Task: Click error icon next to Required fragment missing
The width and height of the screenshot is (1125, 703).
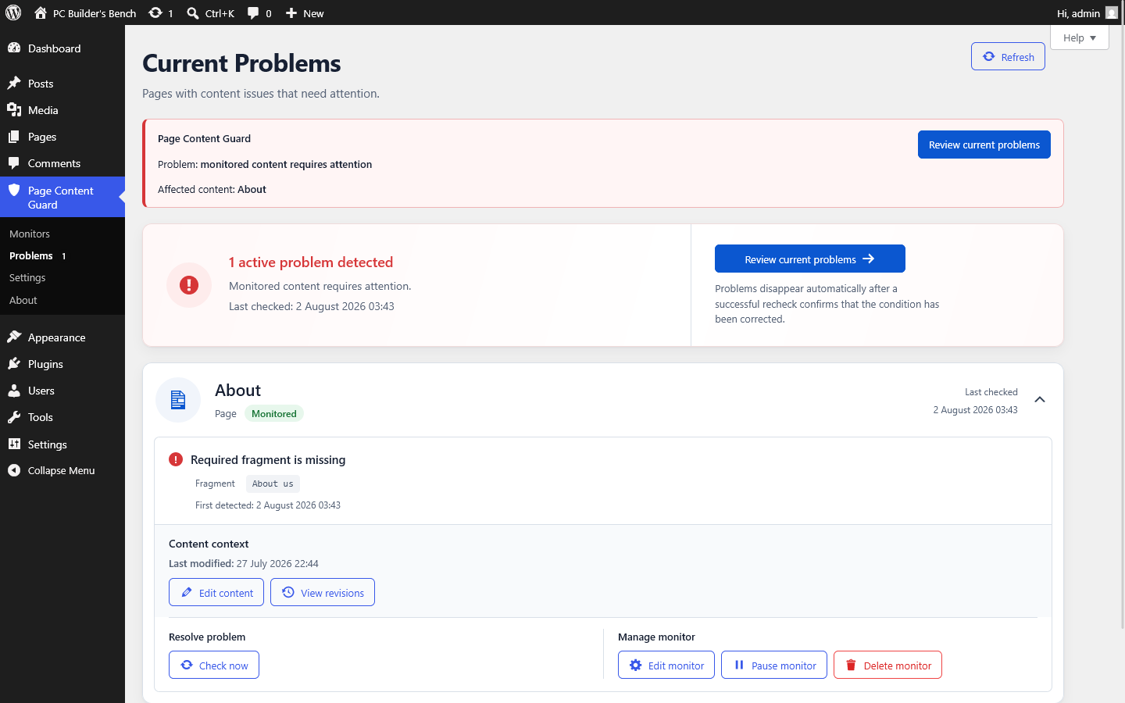Action: (x=176, y=459)
